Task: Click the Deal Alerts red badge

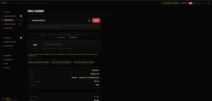Action: tap(21, 38)
